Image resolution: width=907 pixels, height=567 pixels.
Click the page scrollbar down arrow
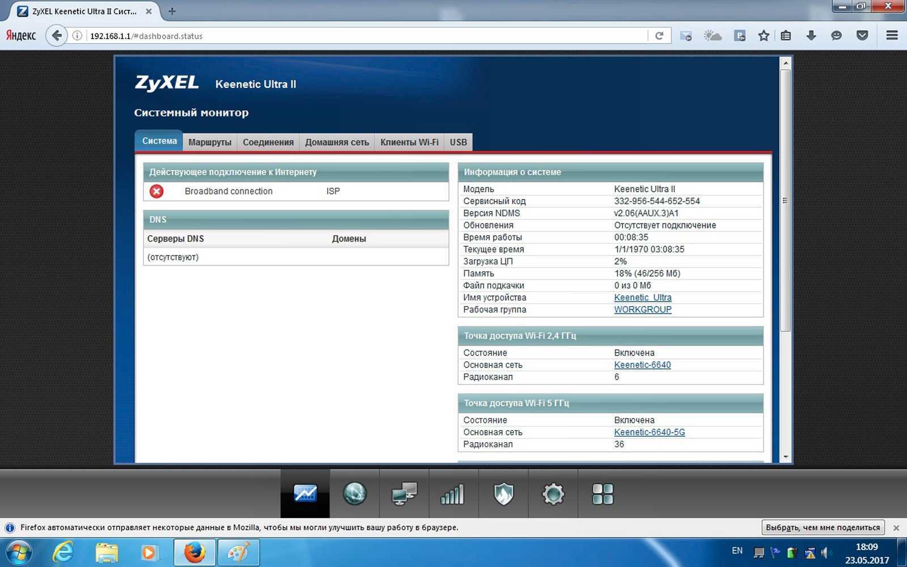click(x=786, y=457)
